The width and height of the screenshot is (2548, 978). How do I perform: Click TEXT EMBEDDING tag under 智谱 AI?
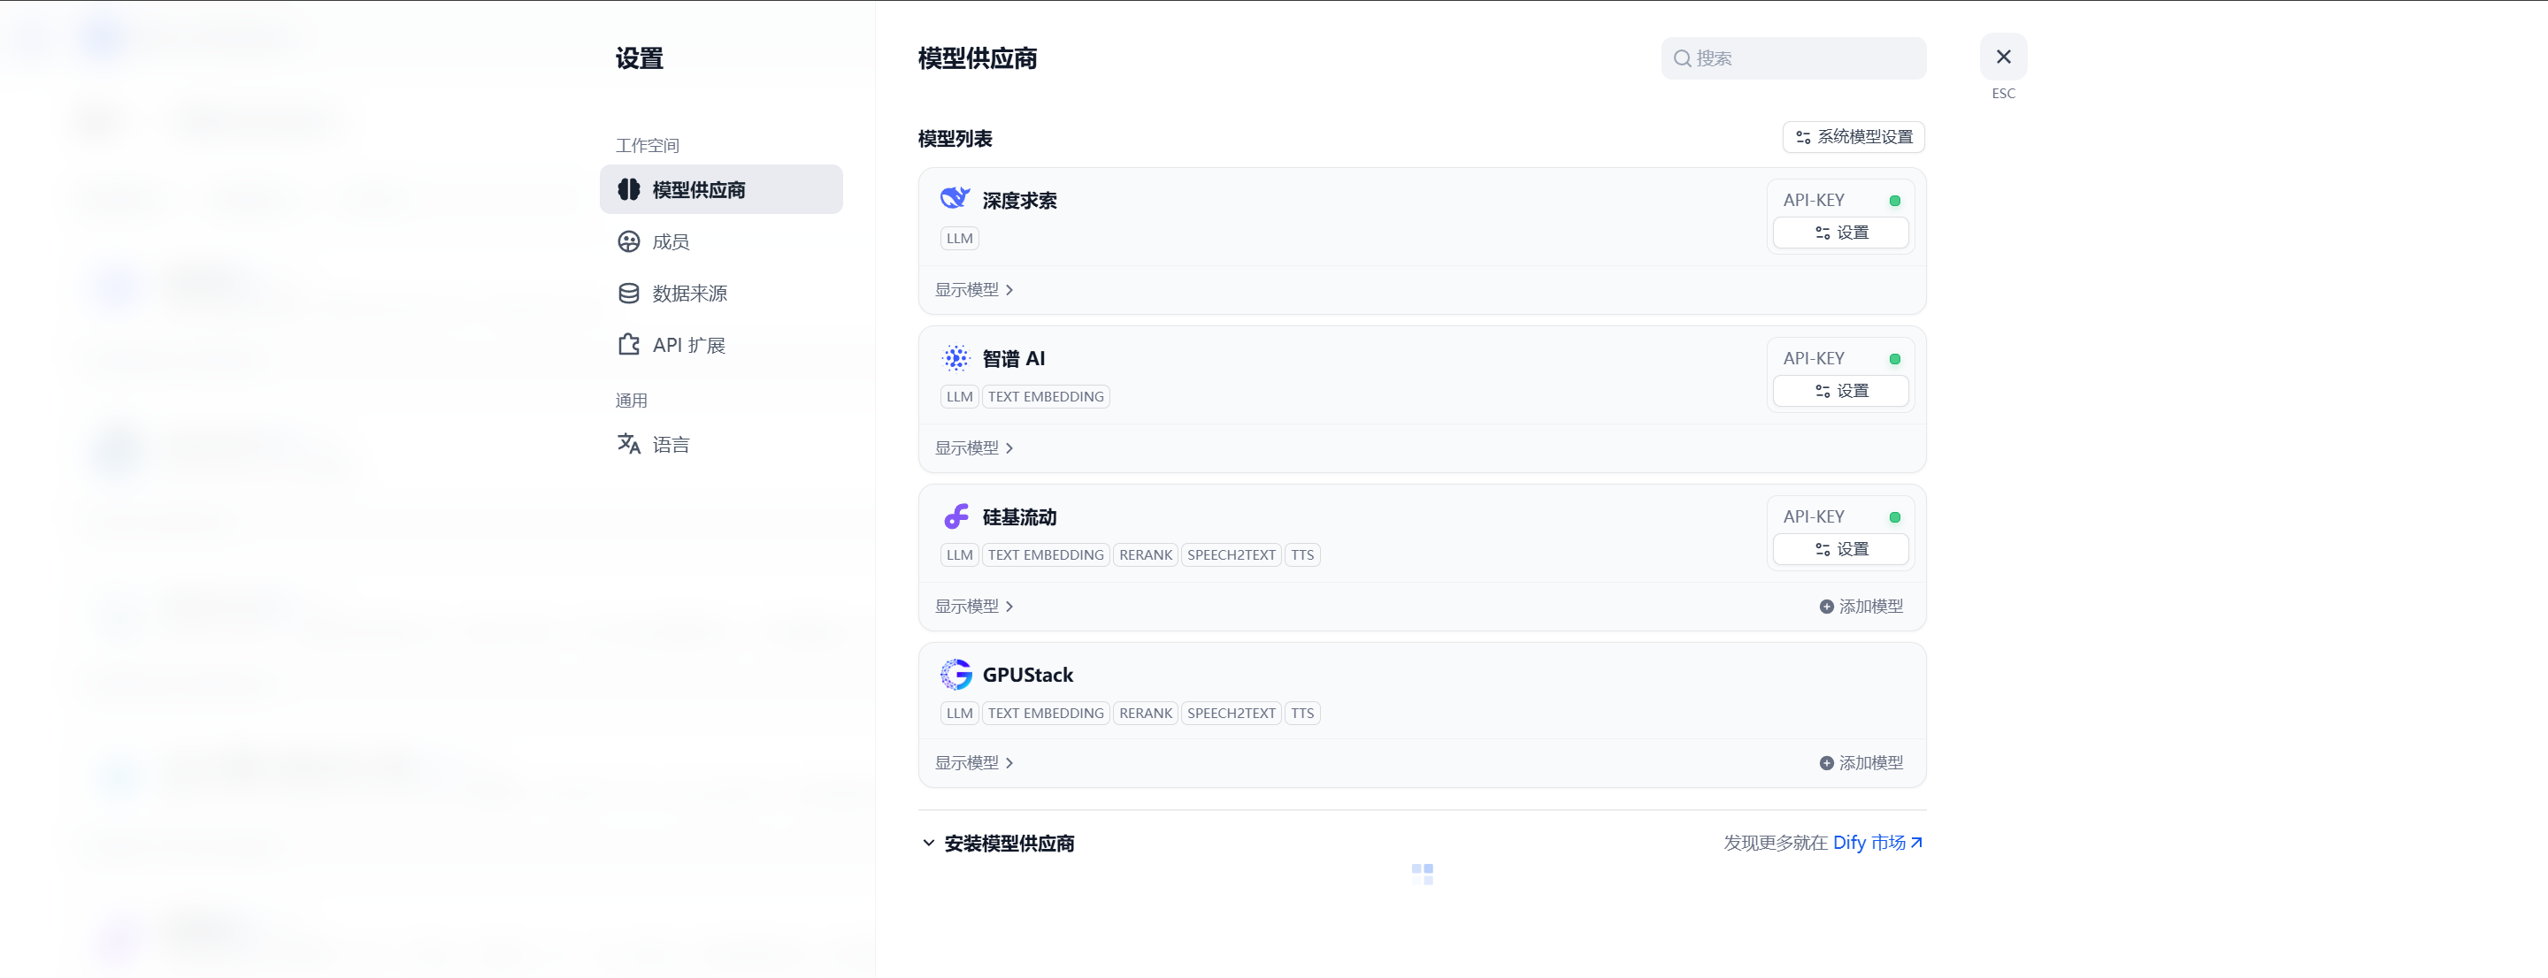coord(1046,396)
